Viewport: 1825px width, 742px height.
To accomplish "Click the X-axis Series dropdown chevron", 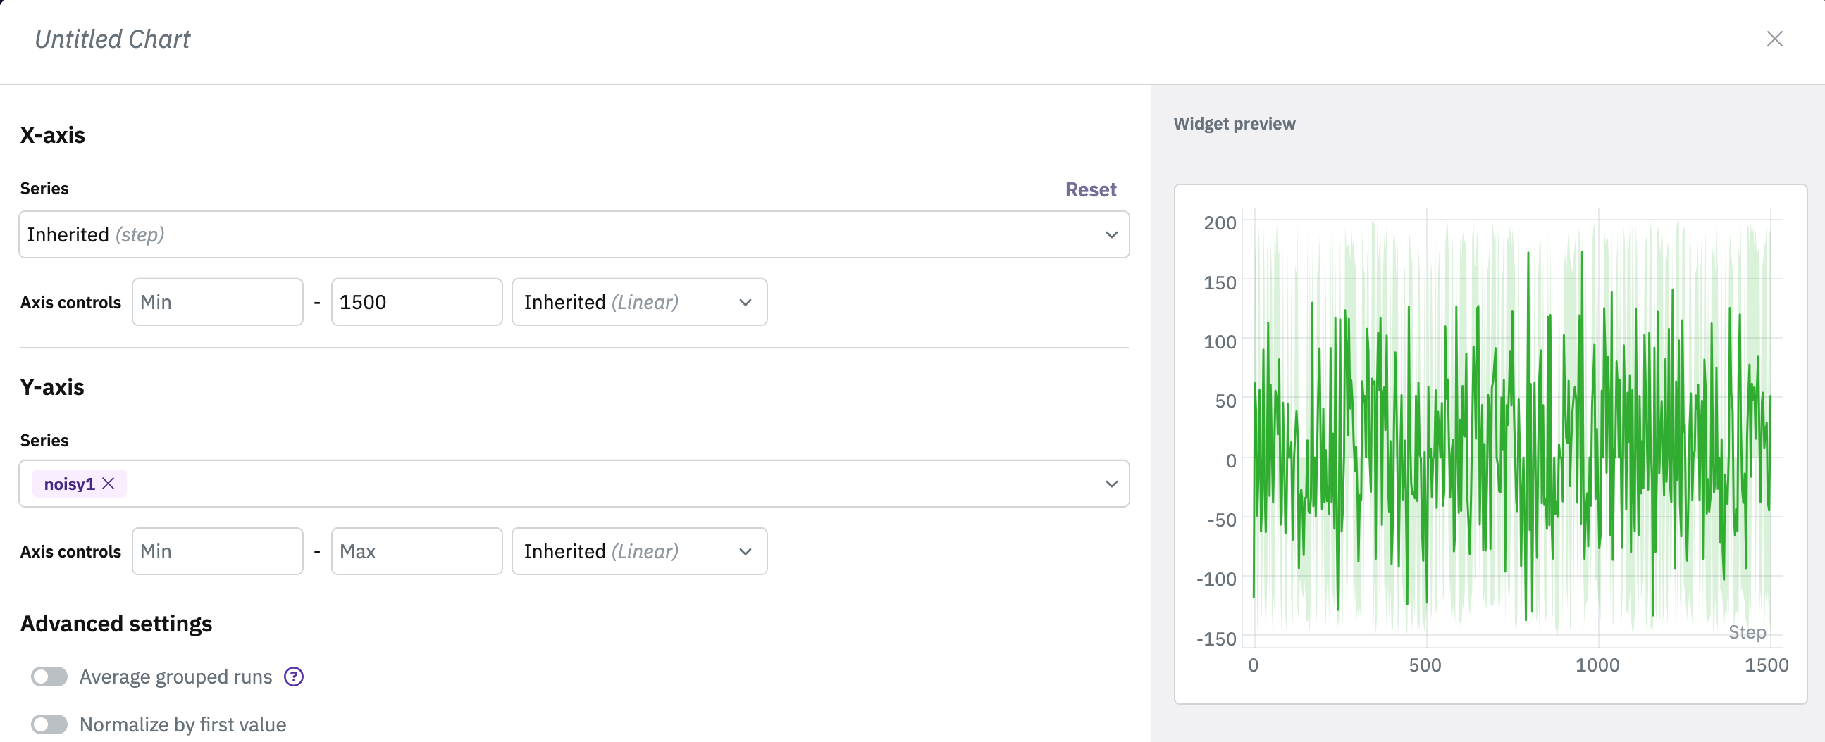I will 1111,235.
